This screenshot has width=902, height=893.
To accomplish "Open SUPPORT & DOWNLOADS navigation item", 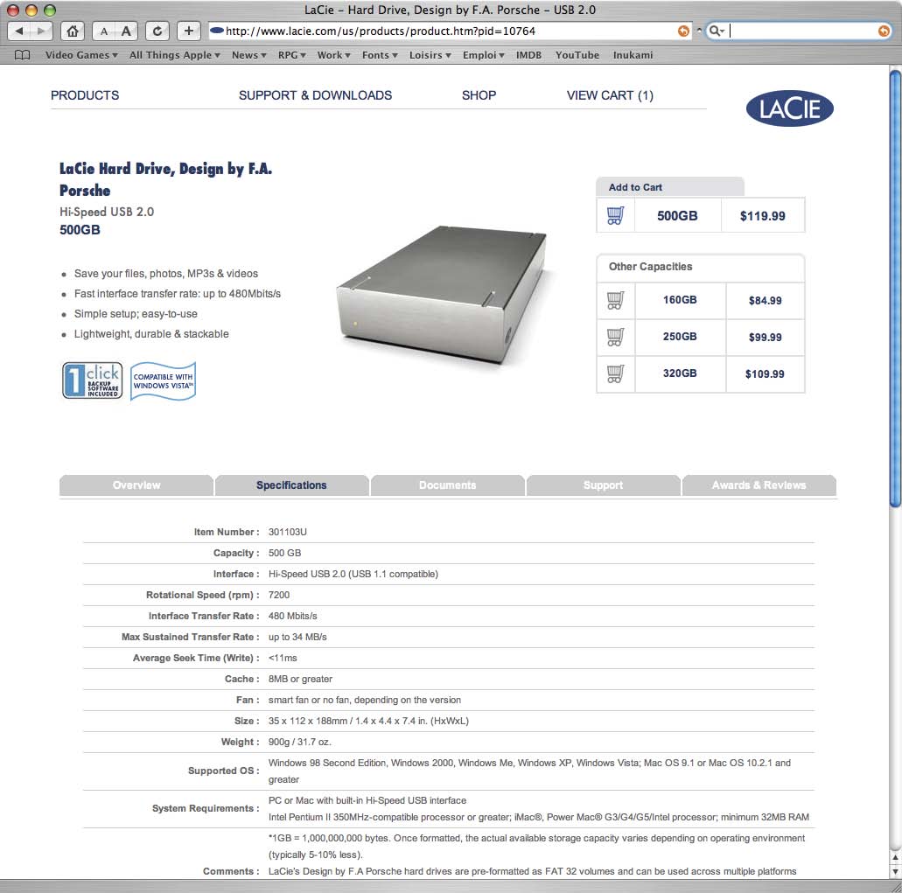I will click(315, 95).
